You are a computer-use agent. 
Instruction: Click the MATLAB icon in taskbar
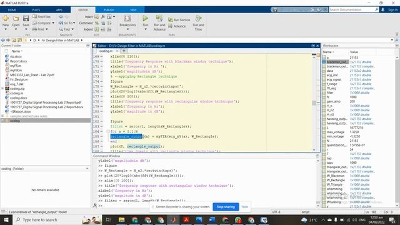click(174, 219)
